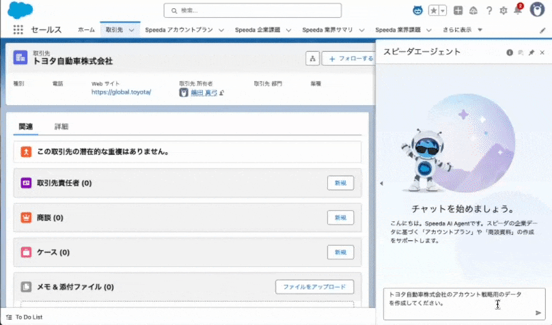The width and height of the screenshot is (552, 325).
Task: Open the global.toyota website link
Action: point(121,91)
